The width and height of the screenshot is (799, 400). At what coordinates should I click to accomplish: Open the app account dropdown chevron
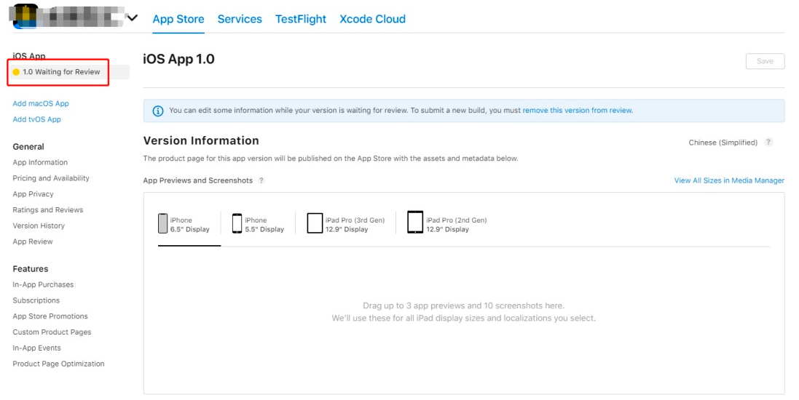click(x=133, y=18)
